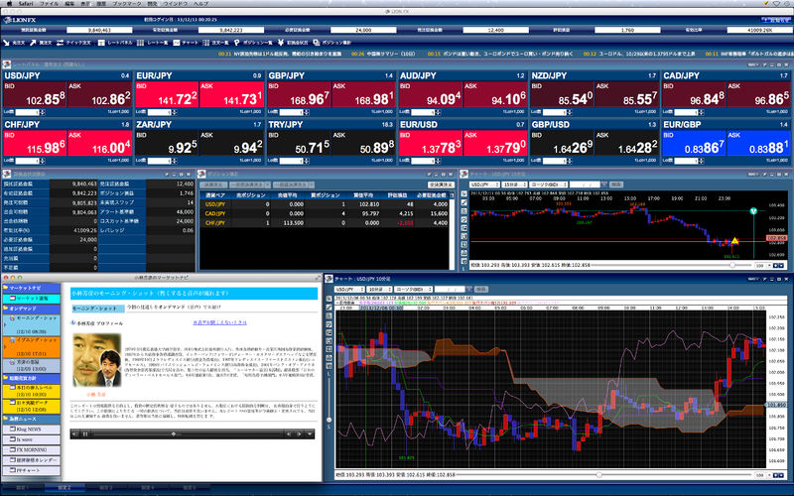Select pencil drawing tool beside the 10-minute chart
Screen dimensions: 794x496
coord(330,308)
